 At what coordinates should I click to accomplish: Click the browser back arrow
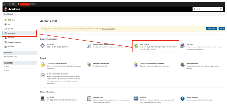tap(5, 4)
